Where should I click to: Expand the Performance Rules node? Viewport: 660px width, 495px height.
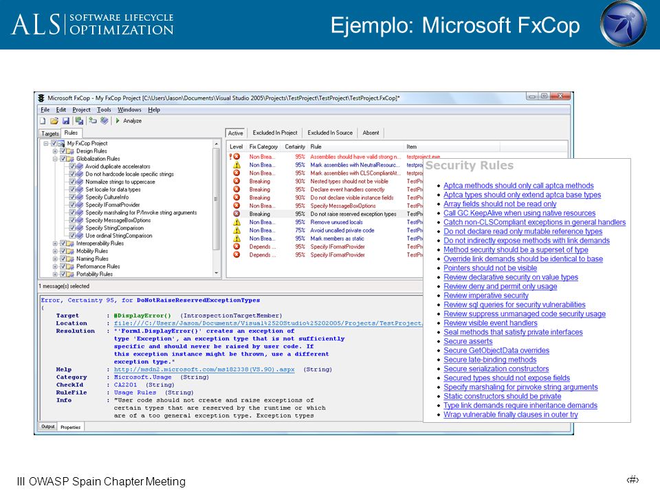coord(55,267)
